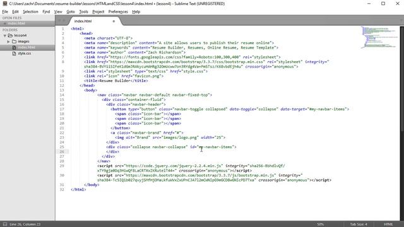
Task: Click the Sublime Text app icon in title bar
Action: 4,4
